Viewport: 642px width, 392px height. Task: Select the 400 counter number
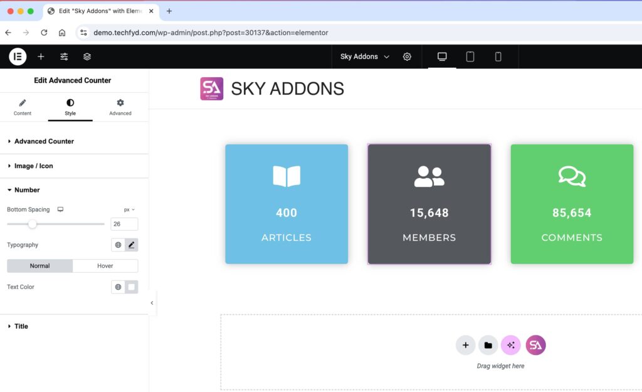(287, 213)
